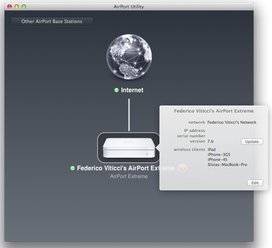The image size is (272, 248).
Task: Click the wireless clients label
Action: [x=189, y=149]
